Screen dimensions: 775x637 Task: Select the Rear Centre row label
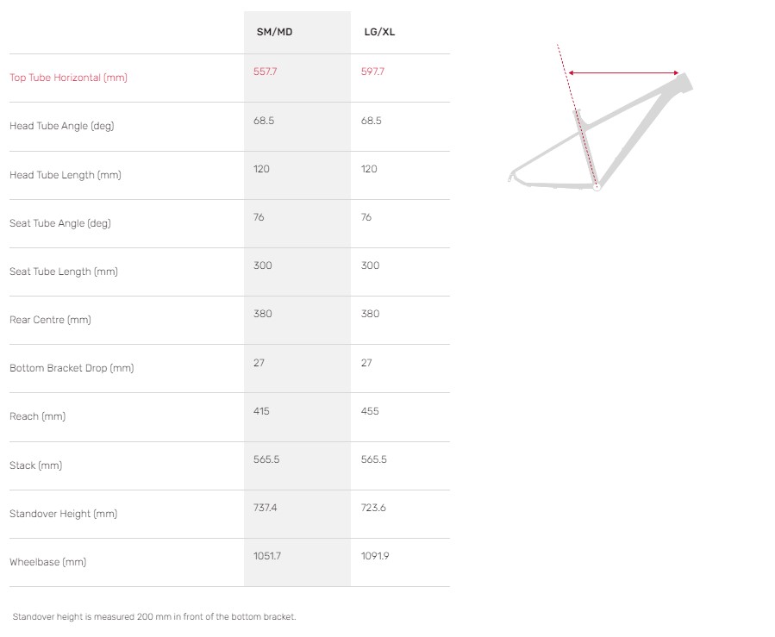point(50,320)
